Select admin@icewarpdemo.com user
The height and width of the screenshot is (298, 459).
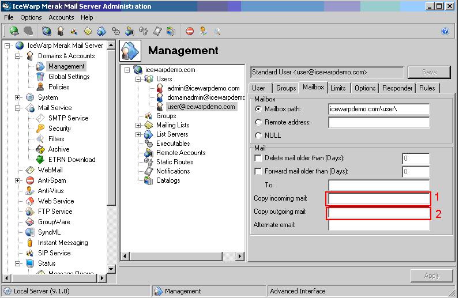(x=204, y=88)
